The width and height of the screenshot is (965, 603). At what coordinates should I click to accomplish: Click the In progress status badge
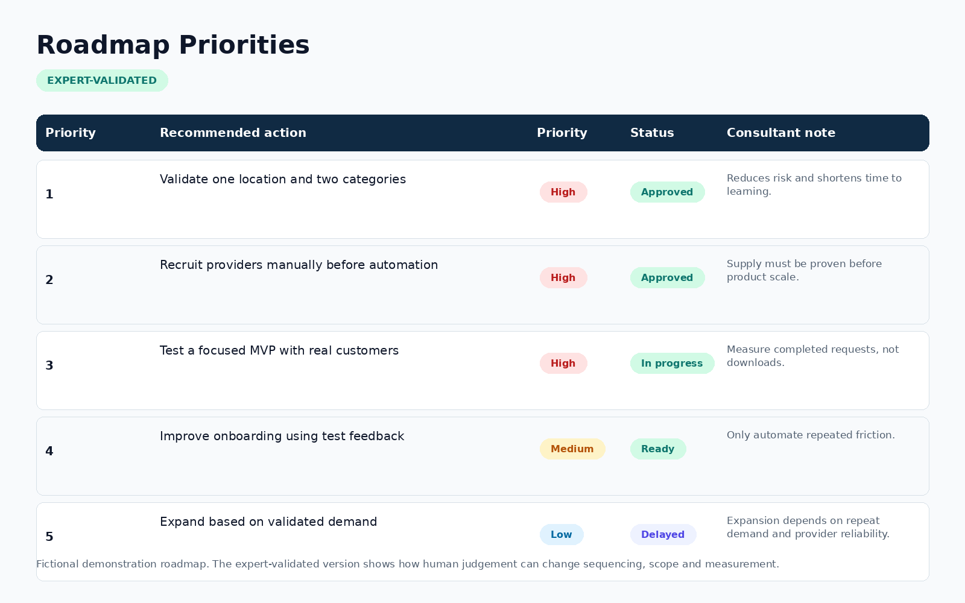[x=672, y=363]
